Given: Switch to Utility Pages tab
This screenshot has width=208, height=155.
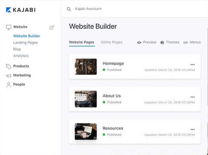Looking at the screenshot, I should click(x=112, y=42).
